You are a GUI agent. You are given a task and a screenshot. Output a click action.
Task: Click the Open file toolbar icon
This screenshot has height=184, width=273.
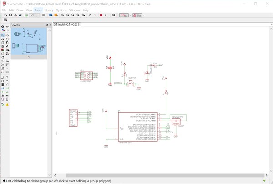coord(5,15)
